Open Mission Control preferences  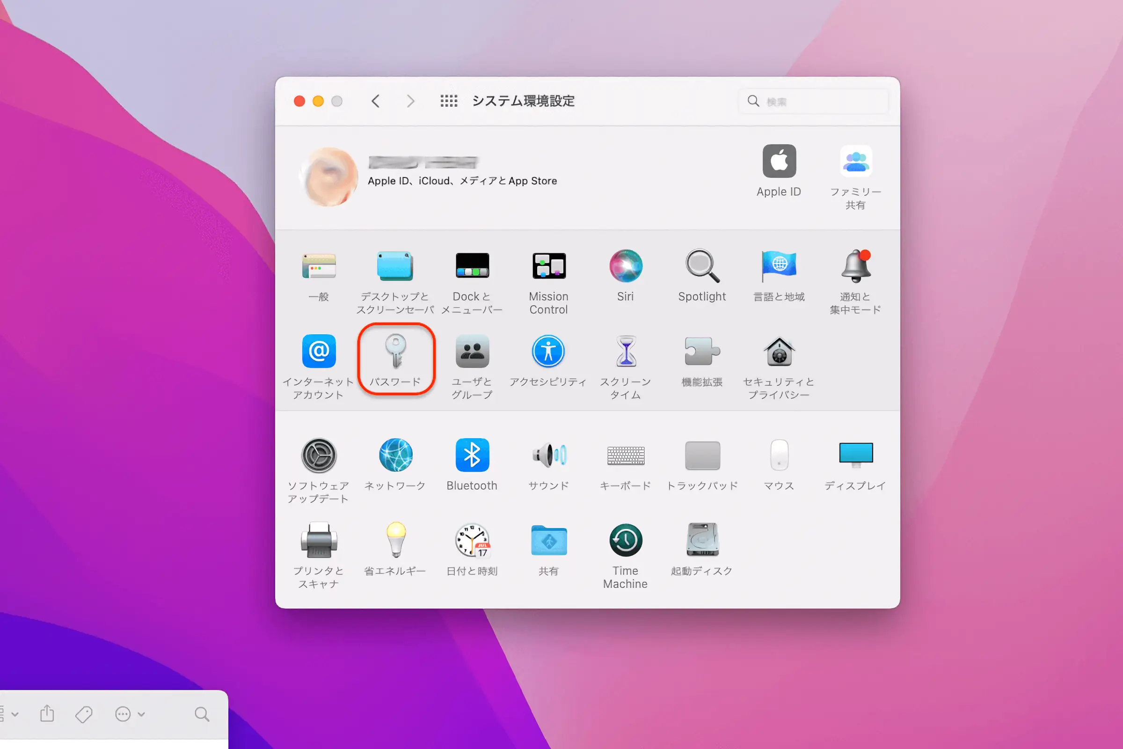(x=548, y=265)
